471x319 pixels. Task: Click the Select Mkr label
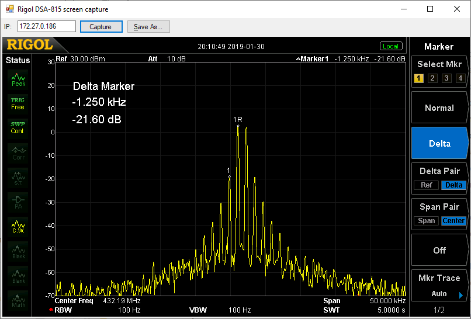point(439,64)
